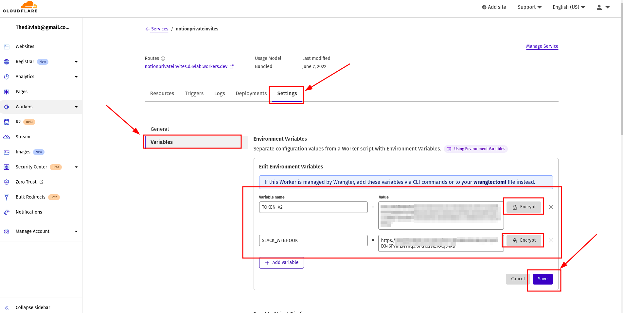Image resolution: width=623 pixels, height=313 pixels.
Task: Switch to the Resources tab
Action: coord(162,94)
